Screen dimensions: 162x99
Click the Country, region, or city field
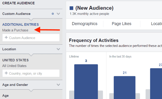(31, 73)
